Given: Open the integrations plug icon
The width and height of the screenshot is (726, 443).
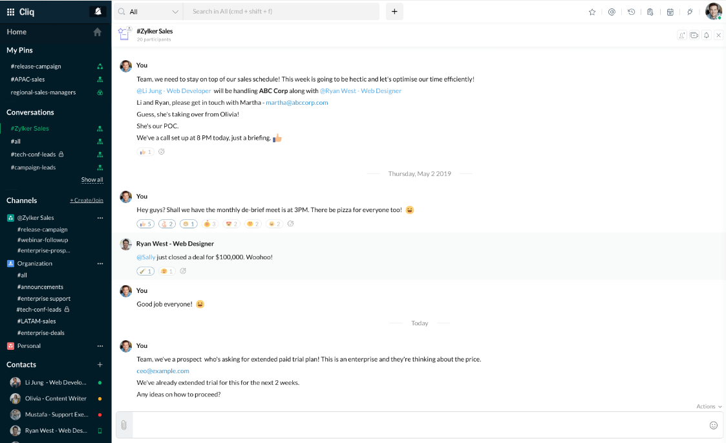Looking at the screenshot, I should tap(690, 12).
